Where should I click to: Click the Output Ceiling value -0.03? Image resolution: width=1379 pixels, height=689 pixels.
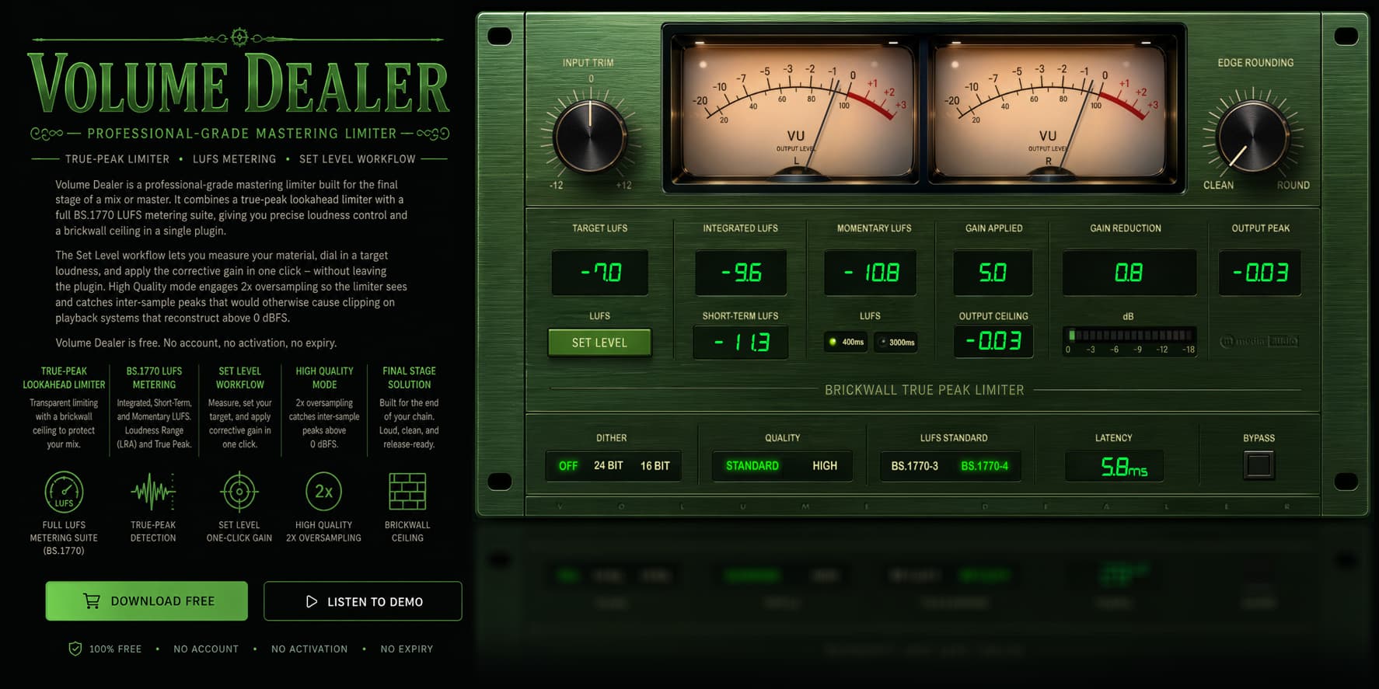point(993,341)
